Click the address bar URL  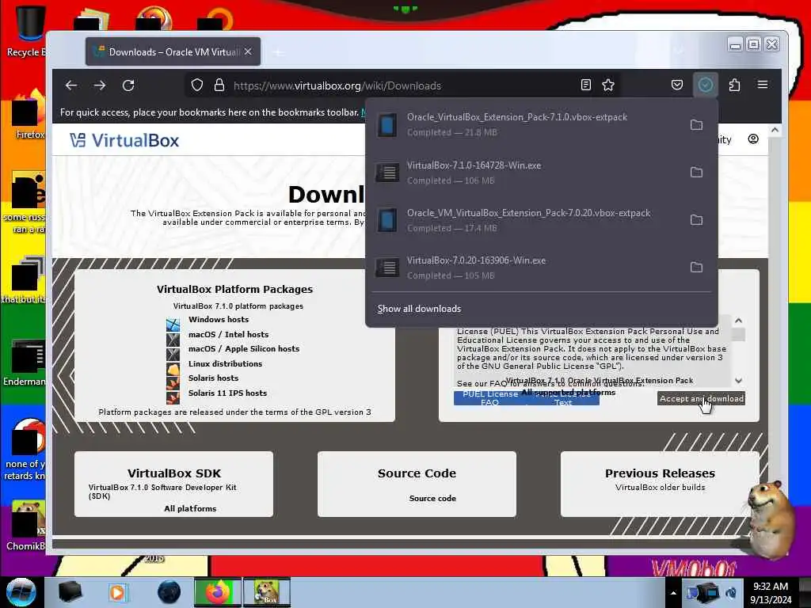click(337, 85)
